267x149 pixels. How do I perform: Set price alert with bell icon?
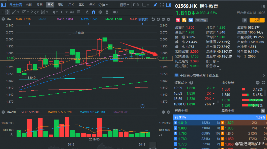pyautogui.click(x=245, y=20)
